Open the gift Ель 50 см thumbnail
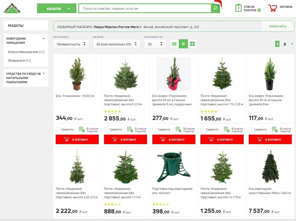296x221 pixels. tap(174, 74)
